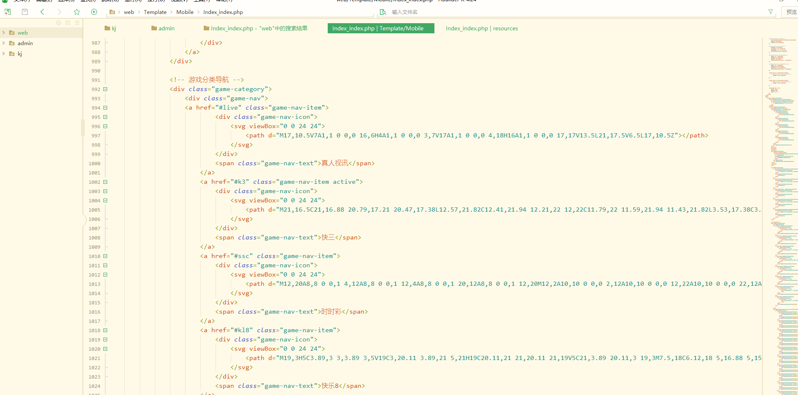Click the collapse all icon in project panel

[x=68, y=23]
